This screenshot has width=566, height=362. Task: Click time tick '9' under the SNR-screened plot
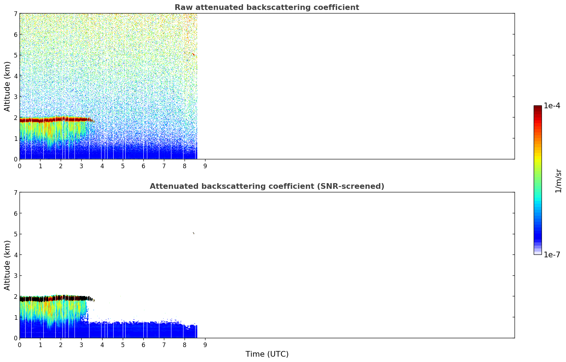point(205,345)
